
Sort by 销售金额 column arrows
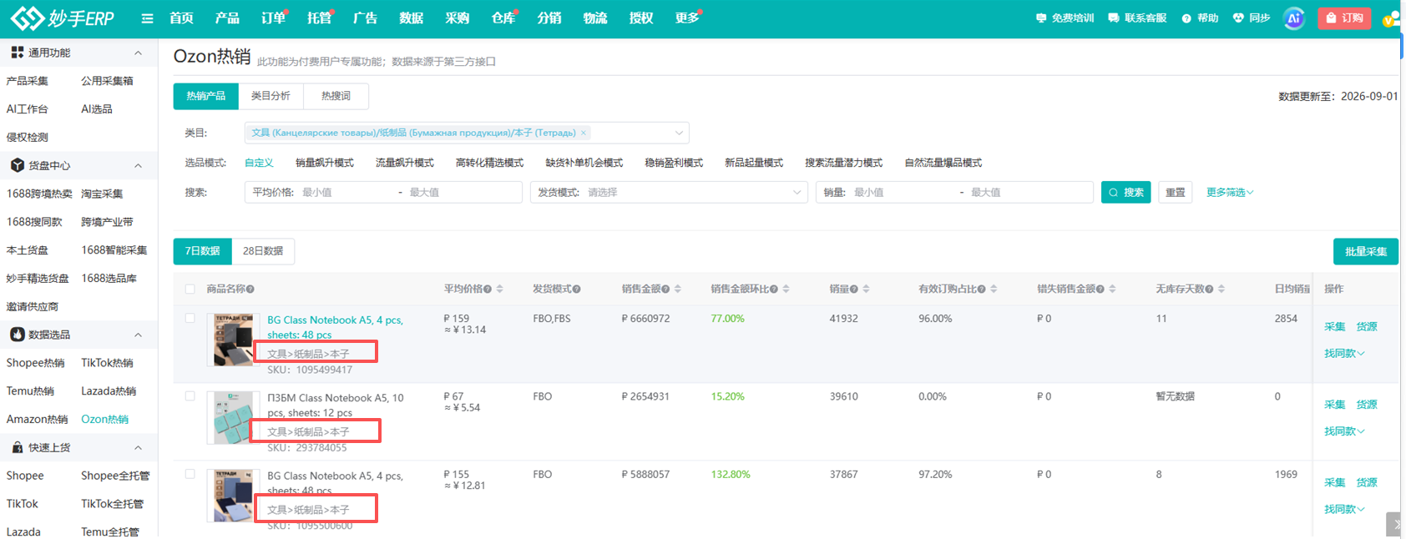click(678, 289)
